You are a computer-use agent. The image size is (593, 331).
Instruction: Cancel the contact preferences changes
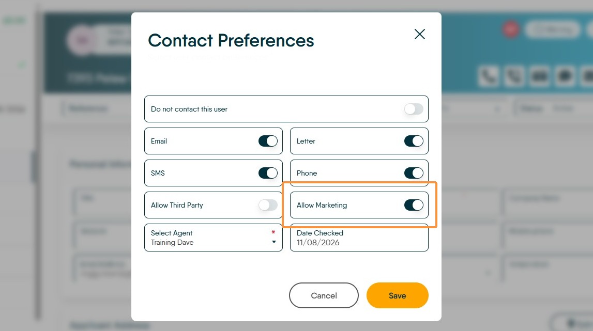click(x=324, y=295)
